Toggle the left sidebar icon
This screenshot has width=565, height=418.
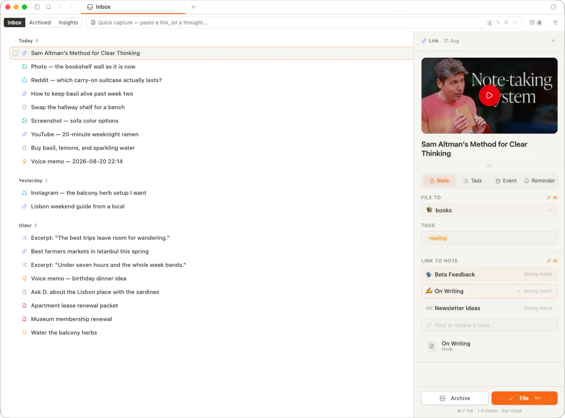tap(37, 7)
